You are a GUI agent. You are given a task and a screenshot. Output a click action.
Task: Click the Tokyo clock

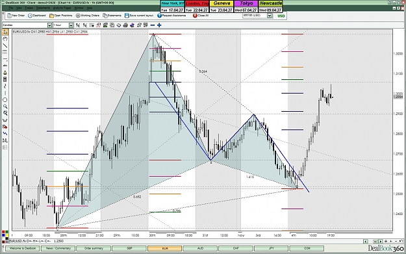(246, 6)
